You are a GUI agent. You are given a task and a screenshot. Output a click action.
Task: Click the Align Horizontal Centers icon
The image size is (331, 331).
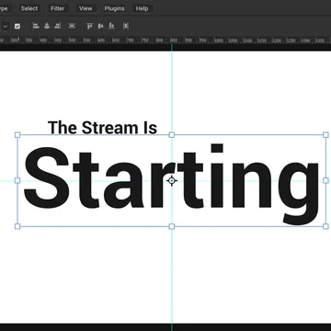coord(47,26)
